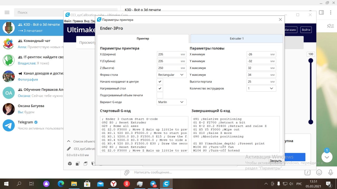Click the pencil rename icon next to CE3_xyzCalibration
The image size is (337, 189).
click(69, 149)
